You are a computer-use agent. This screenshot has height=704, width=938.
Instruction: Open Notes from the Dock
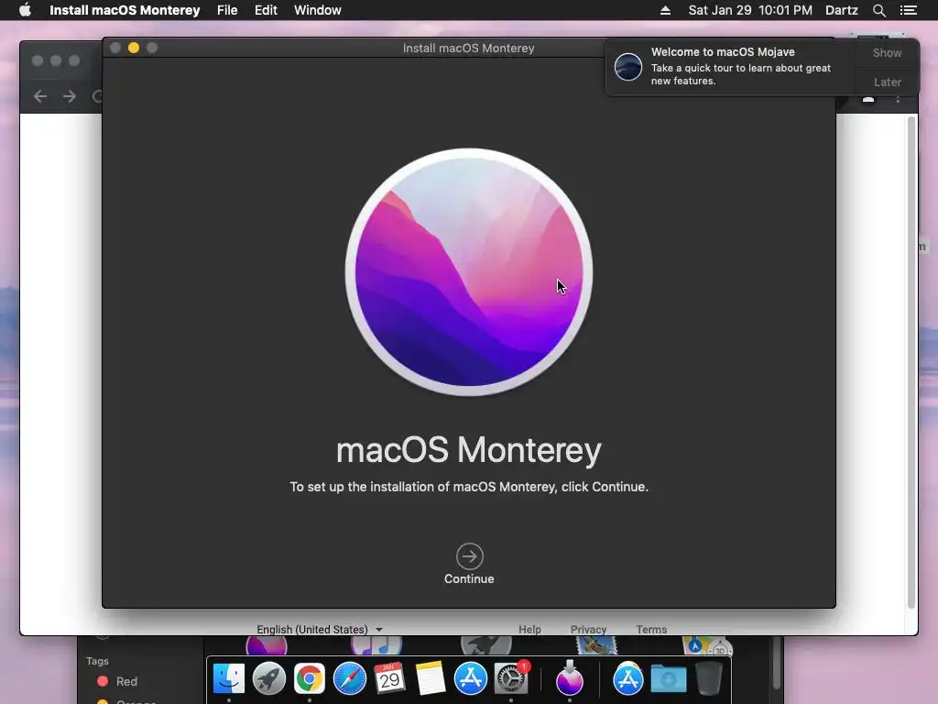(431, 679)
